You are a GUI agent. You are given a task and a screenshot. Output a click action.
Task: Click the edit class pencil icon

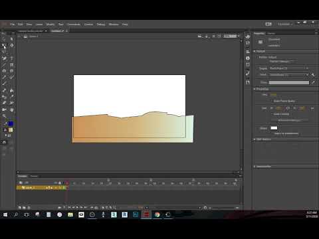(313, 82)
